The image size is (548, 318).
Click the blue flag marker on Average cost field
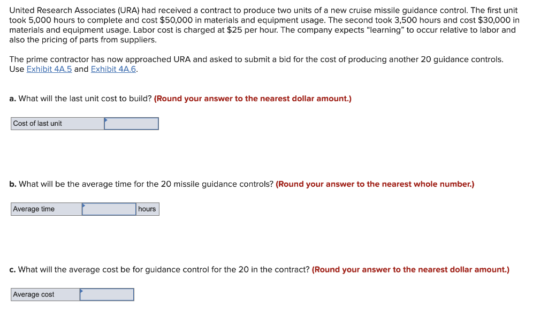pyautogui.click(x=81, y=291)
